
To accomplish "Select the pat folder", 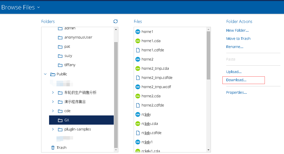I will [x=67, y=46].
